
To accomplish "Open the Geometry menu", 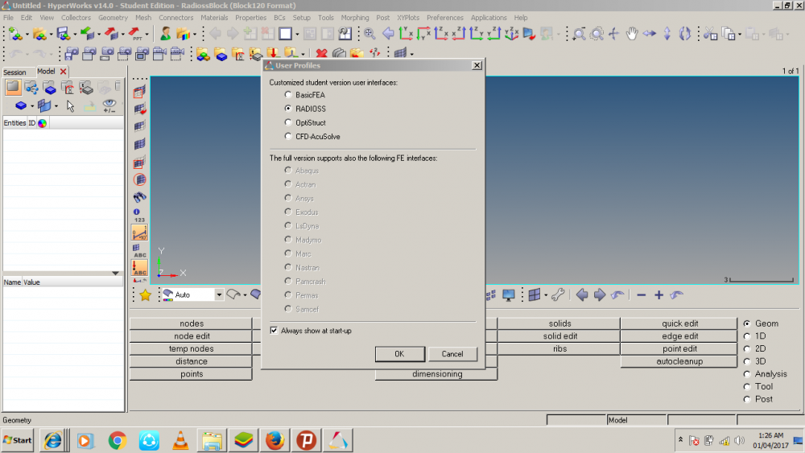I will tap(113, 18).
